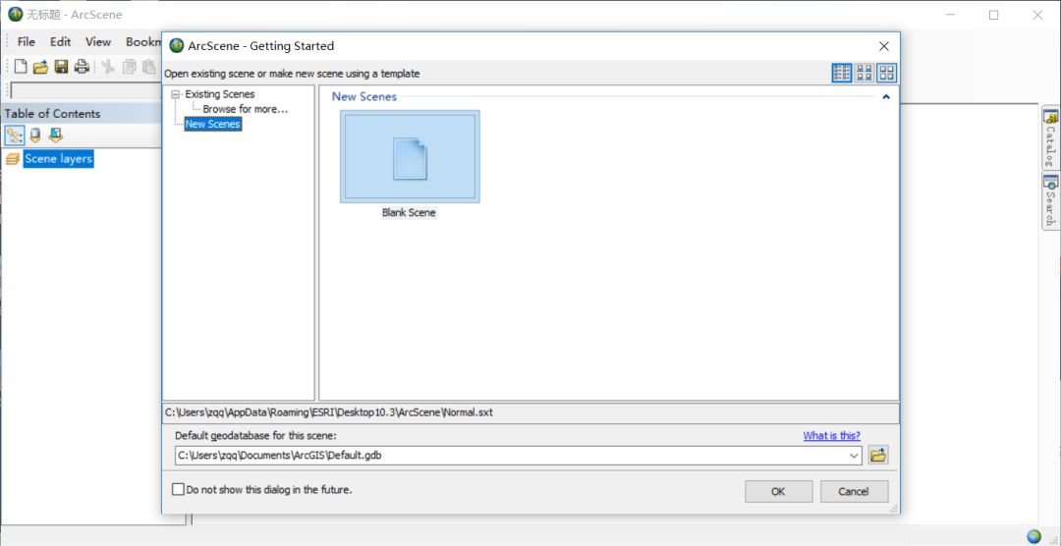Select List By Source icon
The image size is (1061, 546).
35,136
